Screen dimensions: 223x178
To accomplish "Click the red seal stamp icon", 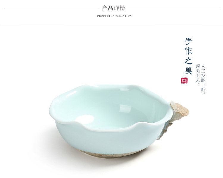I will [184, 81].
